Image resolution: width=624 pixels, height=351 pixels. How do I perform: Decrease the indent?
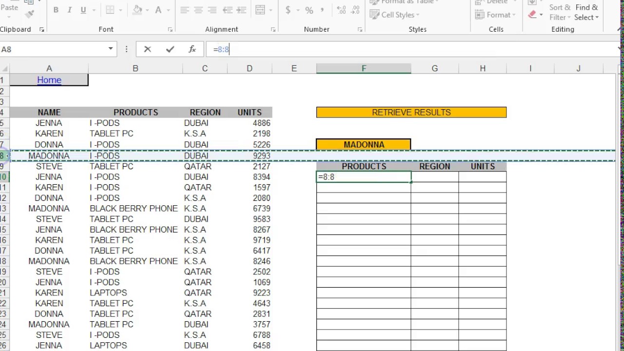(x=228, y=10)
